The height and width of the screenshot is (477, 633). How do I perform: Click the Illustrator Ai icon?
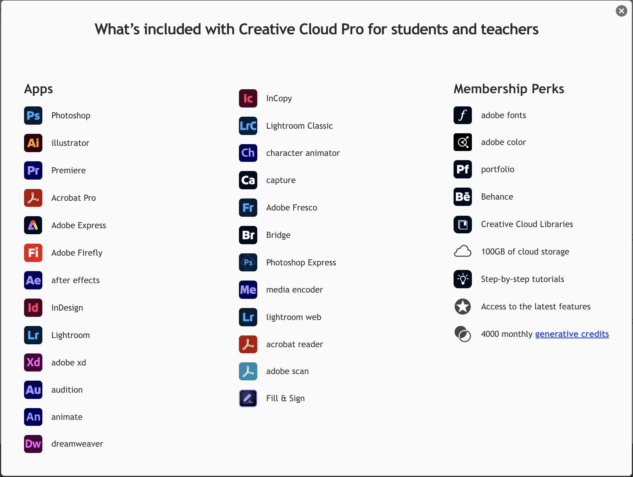33,143
